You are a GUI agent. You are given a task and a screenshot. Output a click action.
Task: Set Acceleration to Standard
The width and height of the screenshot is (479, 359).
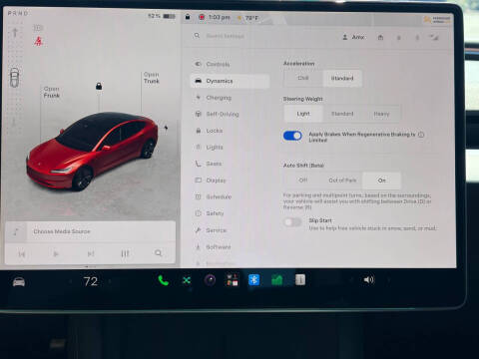[x=342, y=79]
